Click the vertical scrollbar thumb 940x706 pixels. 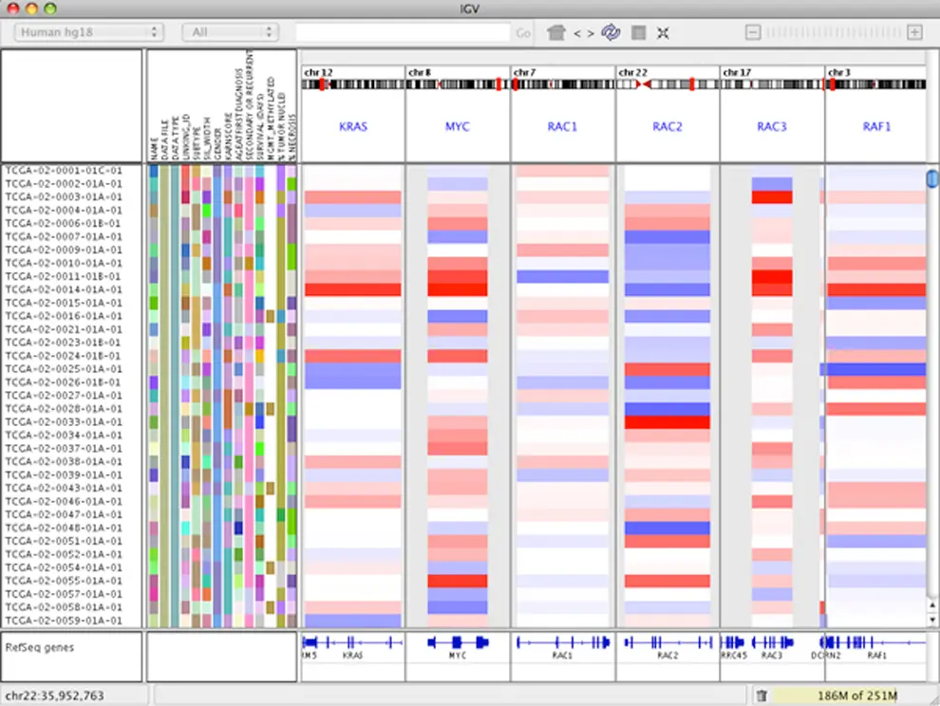pos(932,179)
